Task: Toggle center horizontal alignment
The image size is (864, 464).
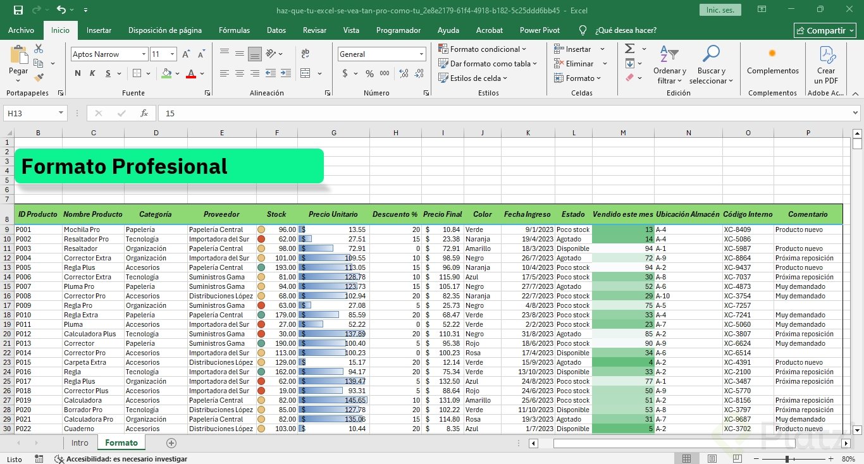Action: 240,73
